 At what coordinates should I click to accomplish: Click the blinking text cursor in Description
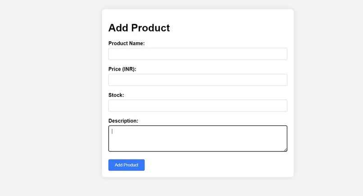tap(112, 132)
